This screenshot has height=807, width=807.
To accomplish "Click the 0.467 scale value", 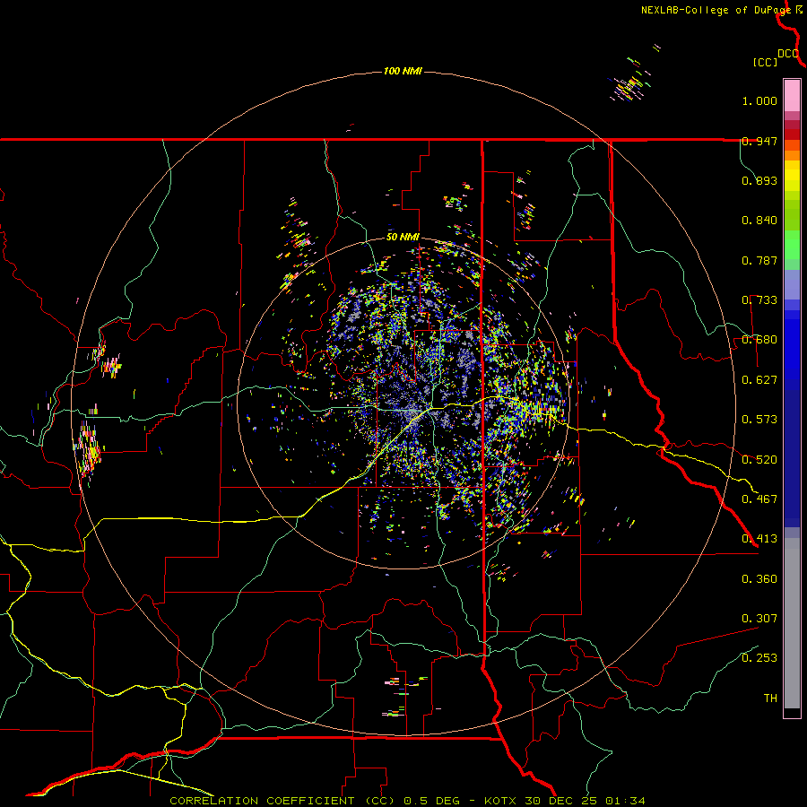I will [x=759, y=499].
